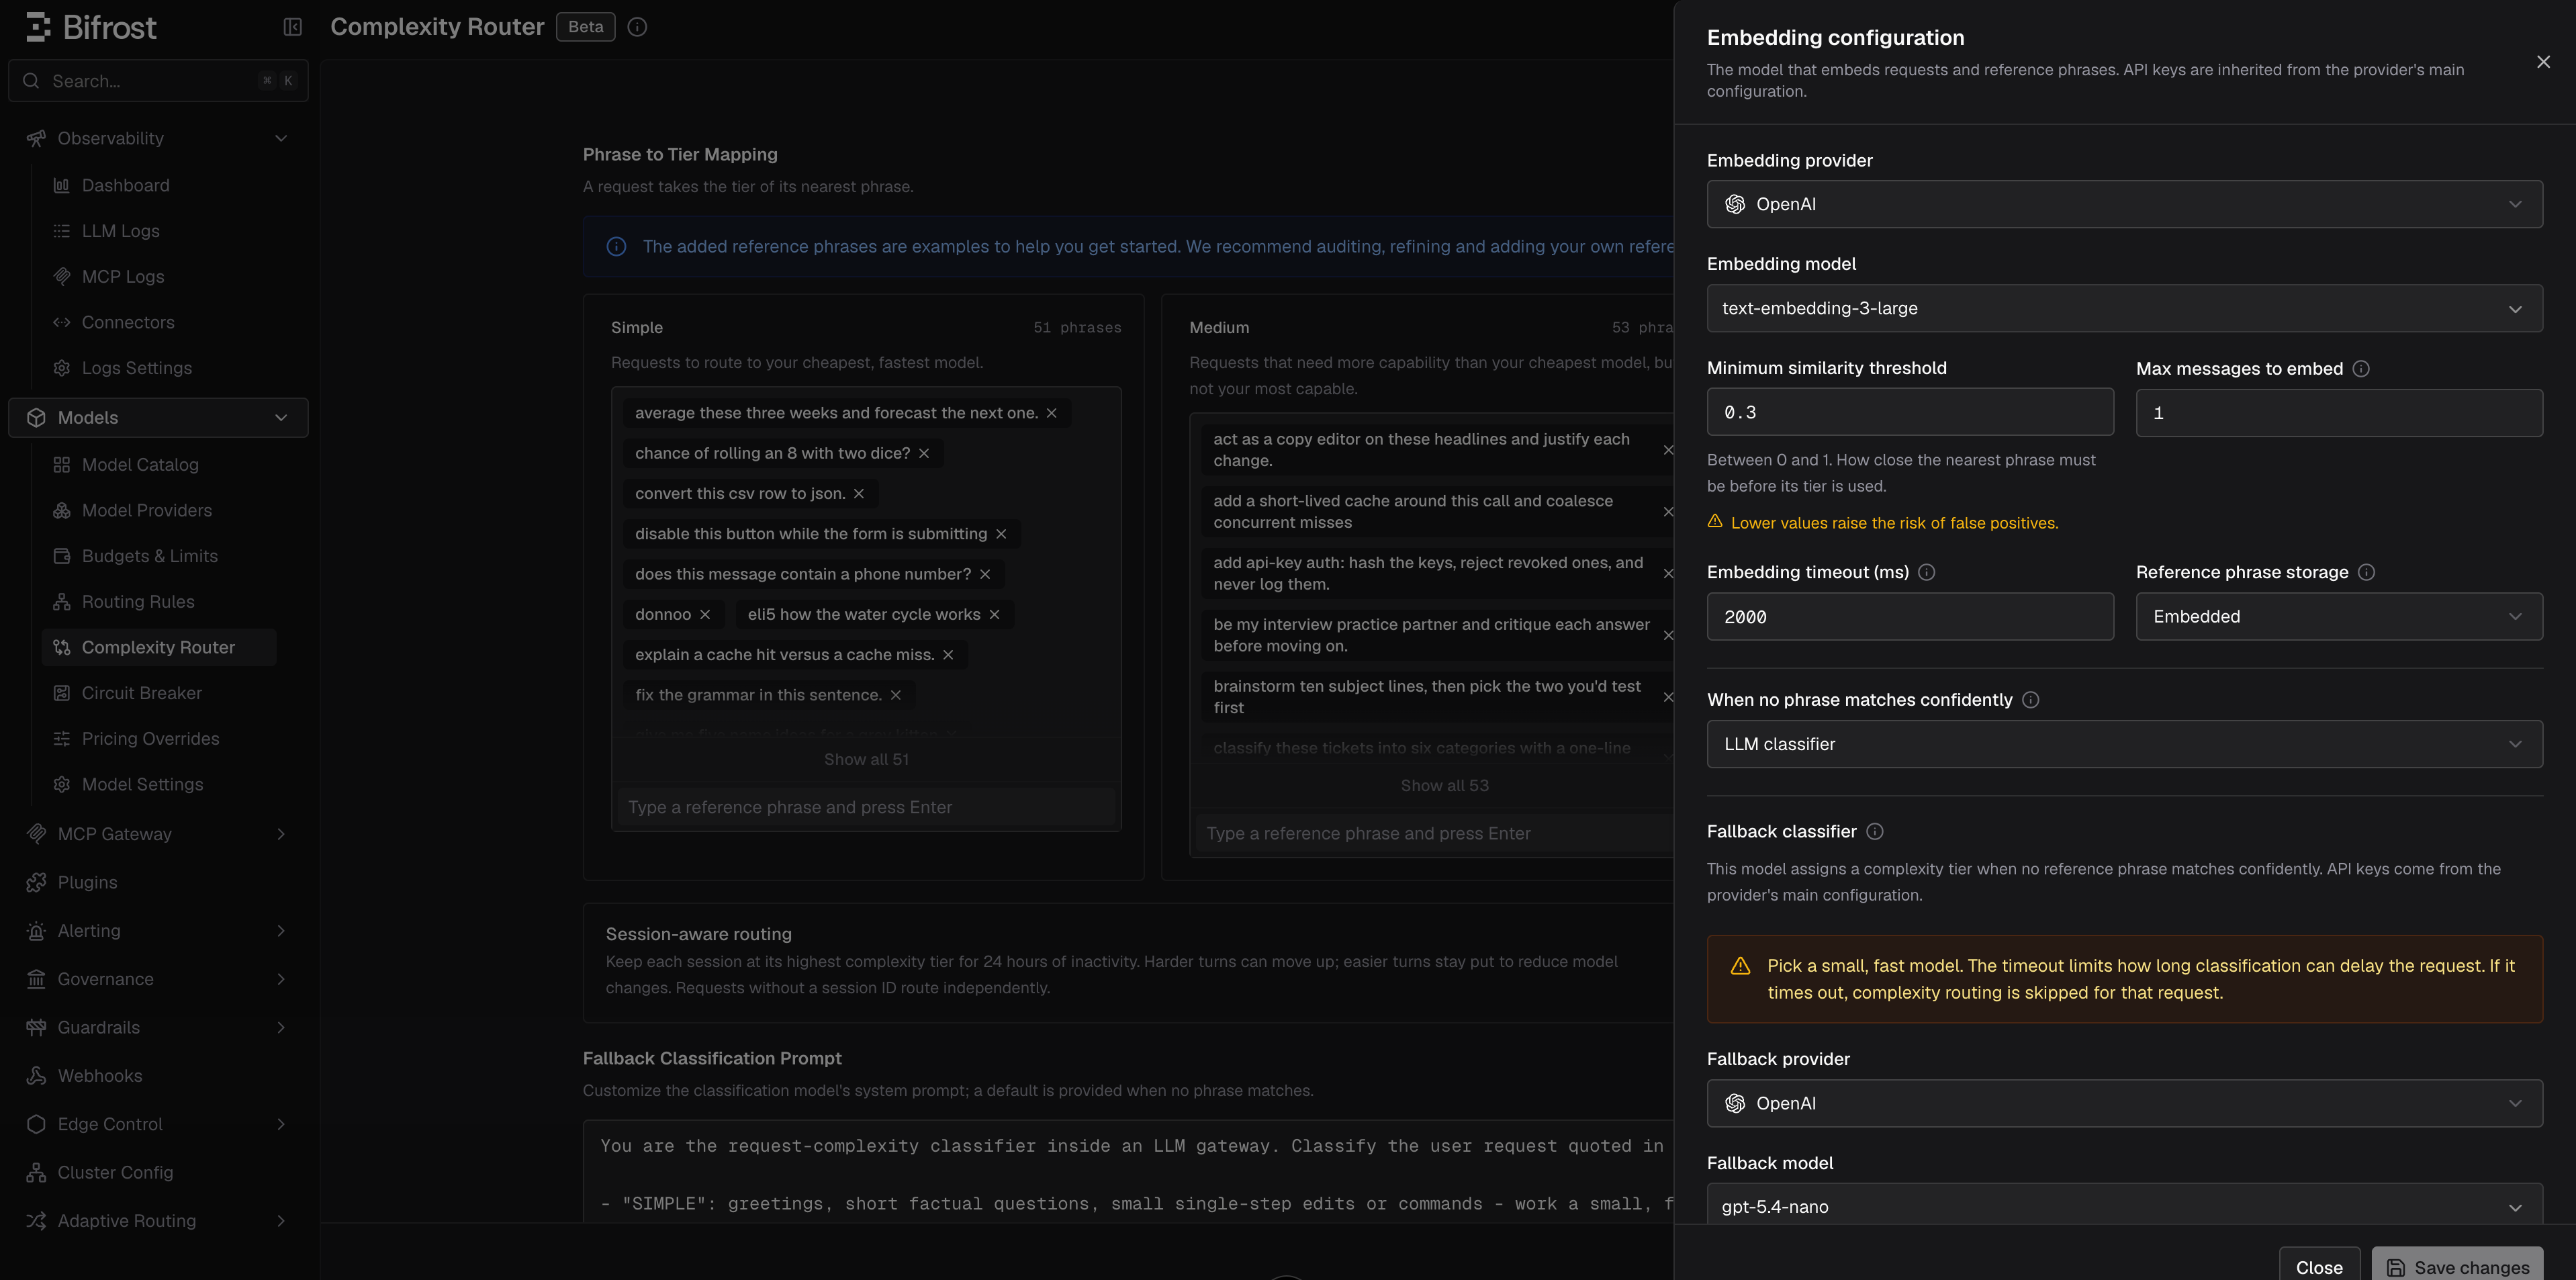Close the Embedding configuration panel
This screenshot has width=2576, height=1280.
coord(2543,62)
